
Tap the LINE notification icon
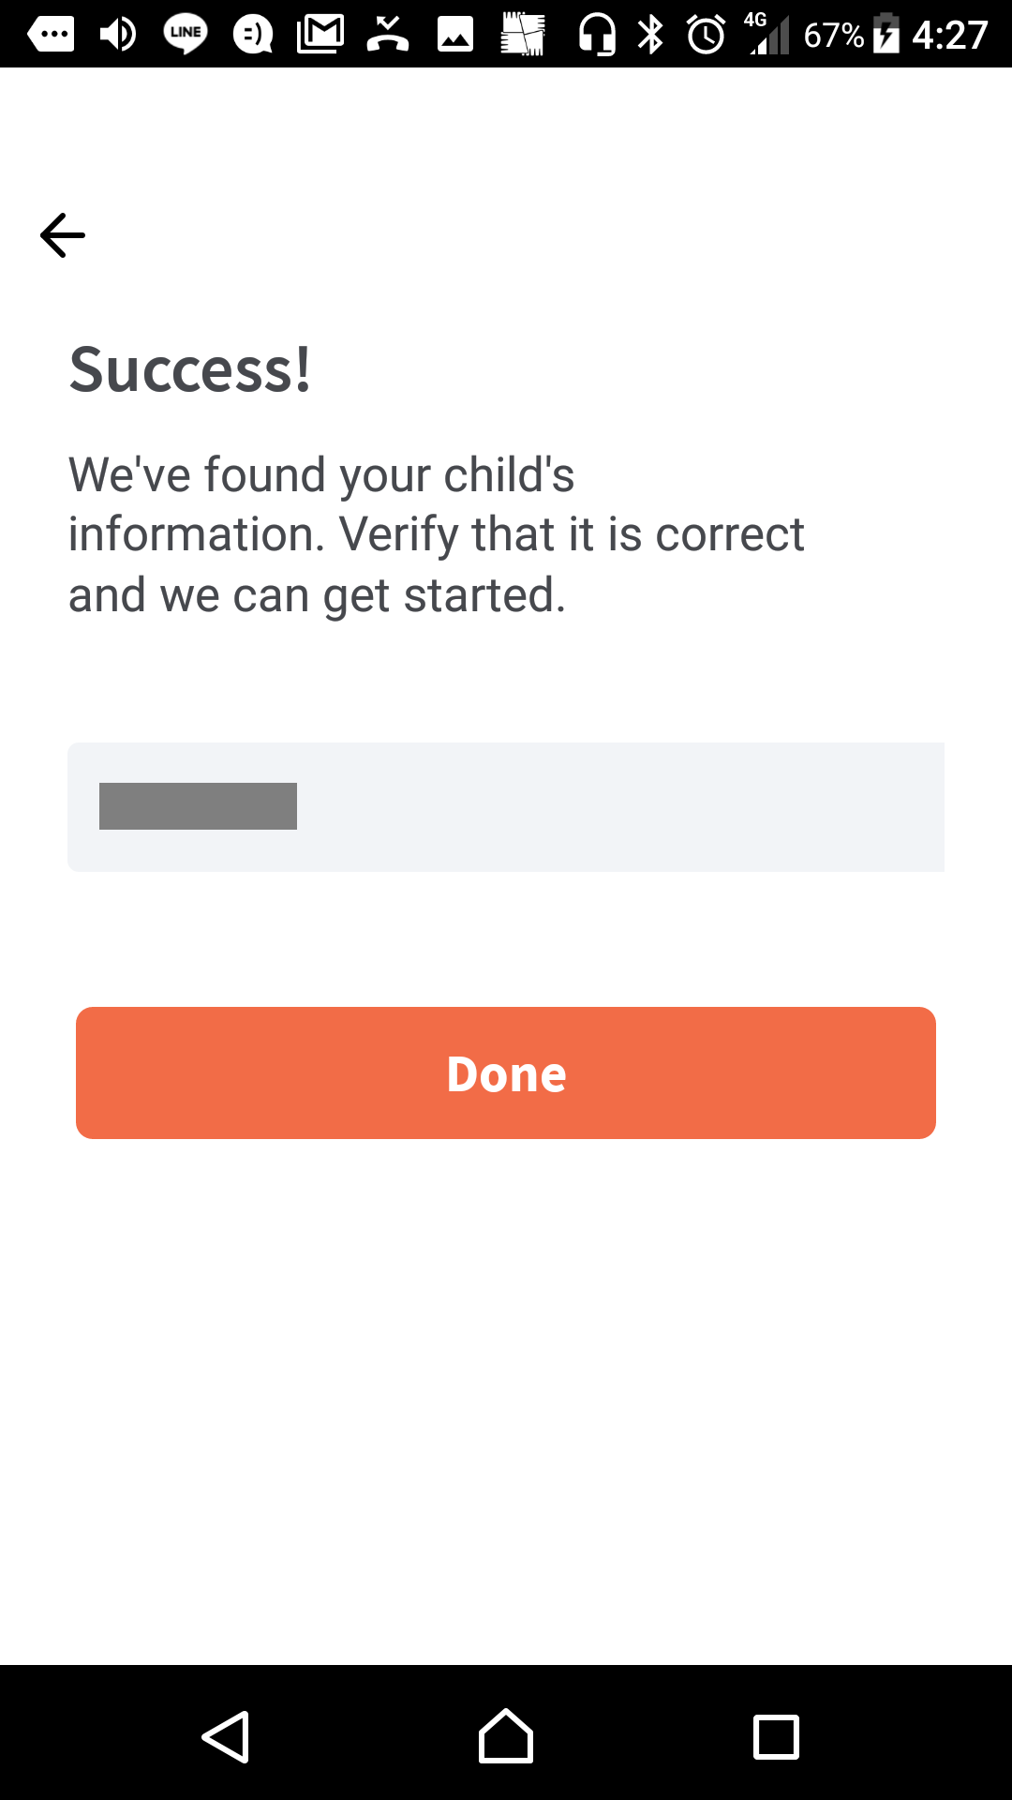tap(186, 35)
